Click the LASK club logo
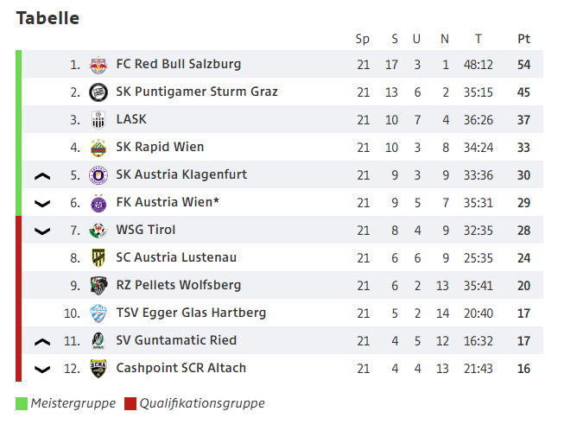 pos(98,120)
